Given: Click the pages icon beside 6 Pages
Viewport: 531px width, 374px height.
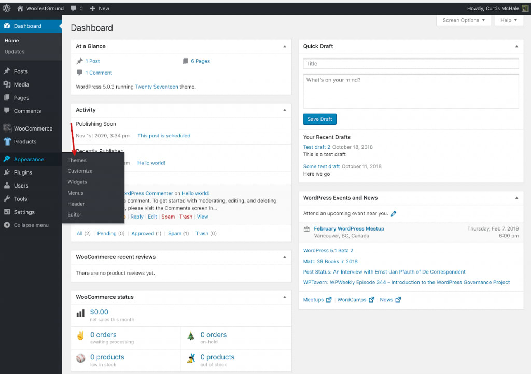Looking at the screenshot, I should pyautogui.click(x=185, y=61).
